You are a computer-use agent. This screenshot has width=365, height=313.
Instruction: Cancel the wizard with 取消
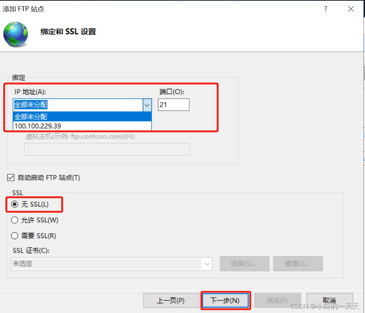[x=329, y=300]
